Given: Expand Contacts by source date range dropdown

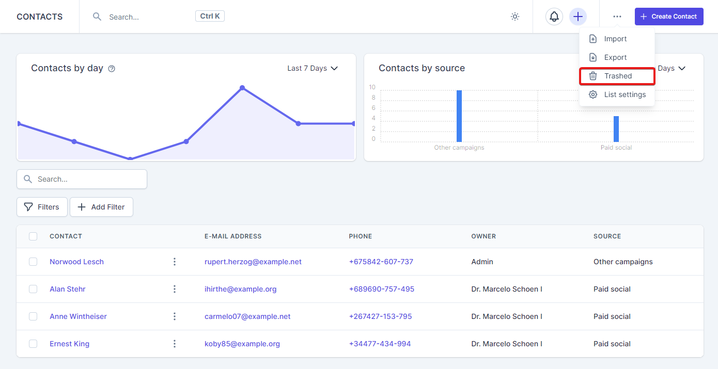Looking at the screenshot, I should (x=672, y=68).
